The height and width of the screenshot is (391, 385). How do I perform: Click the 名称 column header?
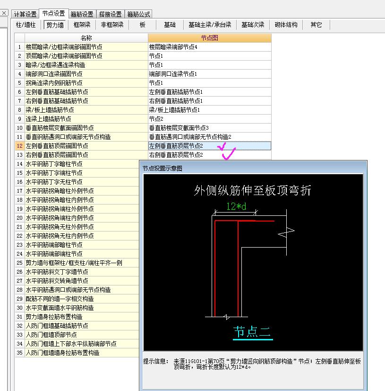86,38
